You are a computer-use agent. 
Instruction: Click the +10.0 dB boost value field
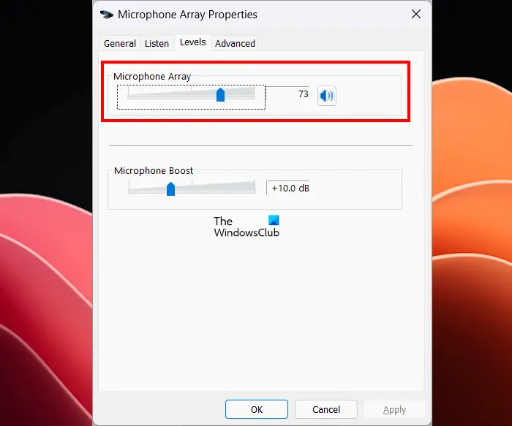[x=288, y=189]
